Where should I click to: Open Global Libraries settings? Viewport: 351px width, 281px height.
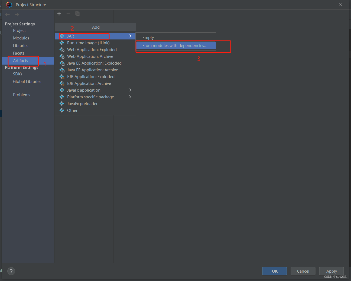pyautogui.click(x=28, y=82)
